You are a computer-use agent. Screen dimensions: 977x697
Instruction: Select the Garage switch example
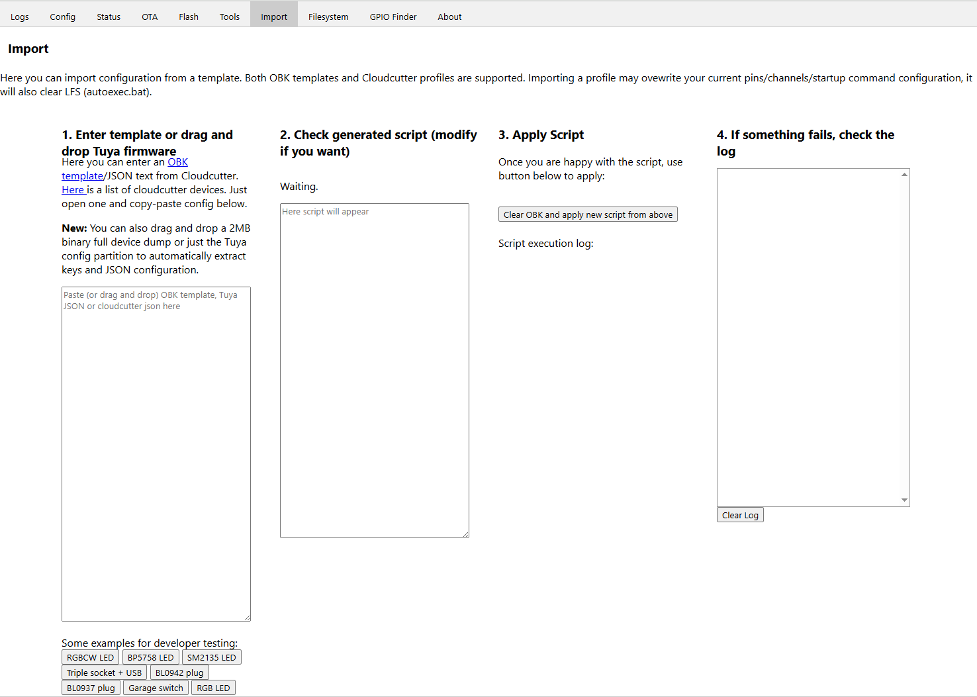pos(156,688)
